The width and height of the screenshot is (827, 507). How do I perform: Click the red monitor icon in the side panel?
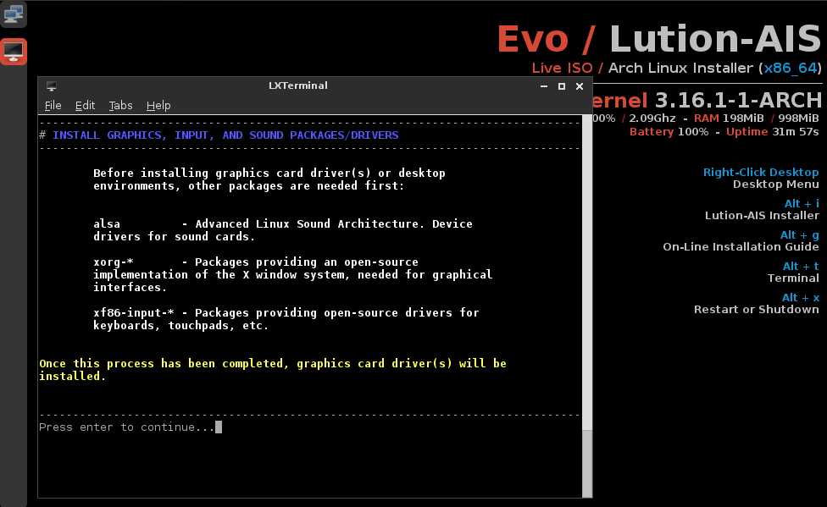(14, 52)
